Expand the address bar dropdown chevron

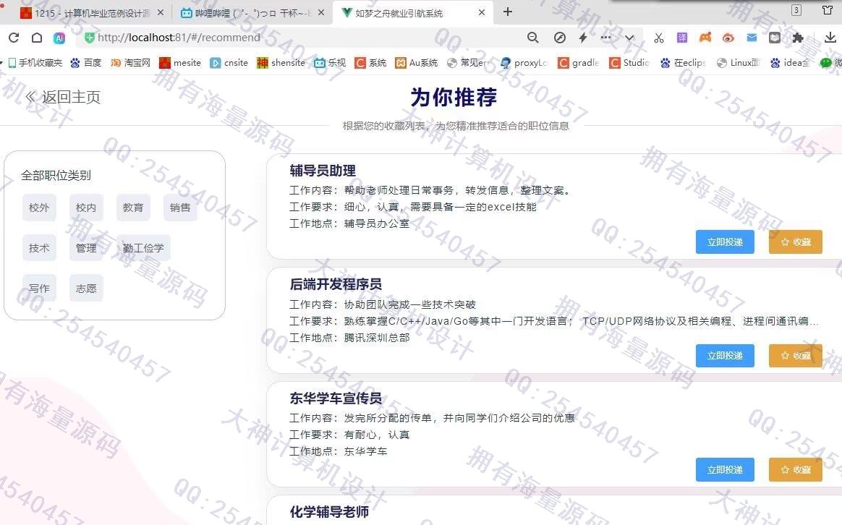coord(629,38)
